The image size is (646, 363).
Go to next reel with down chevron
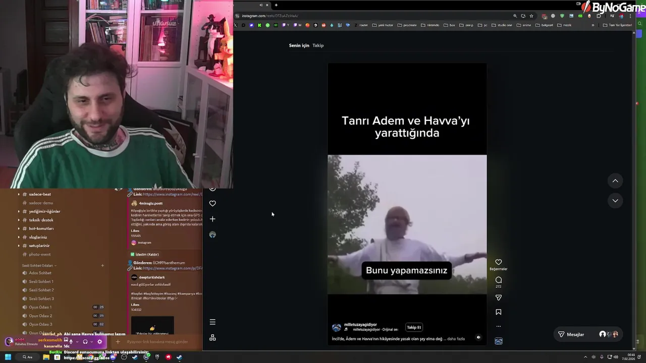(x=615, y=201)
